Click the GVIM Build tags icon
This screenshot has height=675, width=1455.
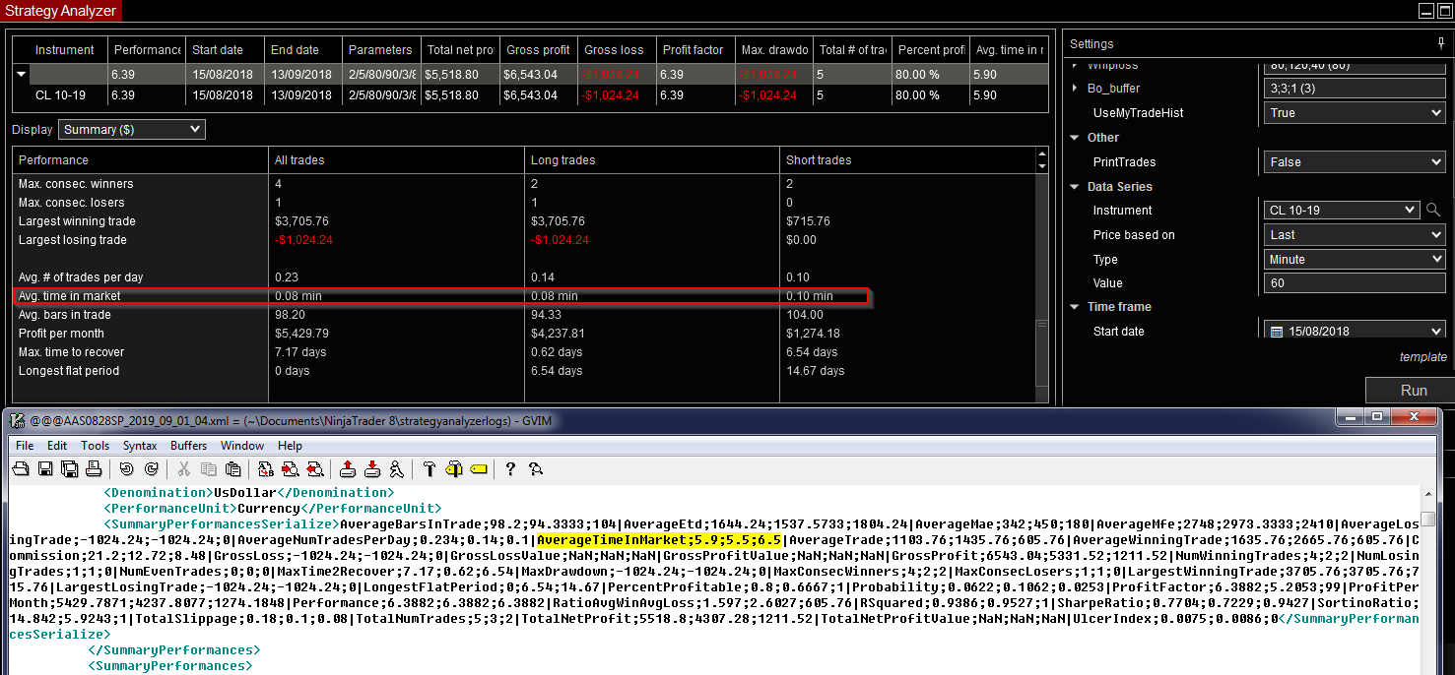click(x=454, y=469)
